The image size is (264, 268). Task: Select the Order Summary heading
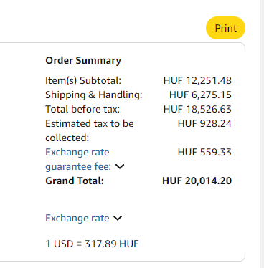tap(83, 60)
